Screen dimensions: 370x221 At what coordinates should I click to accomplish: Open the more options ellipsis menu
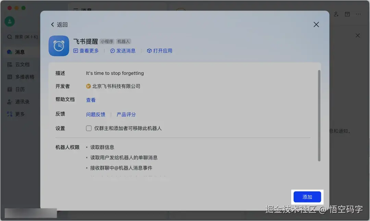click(x=358, y=14)
